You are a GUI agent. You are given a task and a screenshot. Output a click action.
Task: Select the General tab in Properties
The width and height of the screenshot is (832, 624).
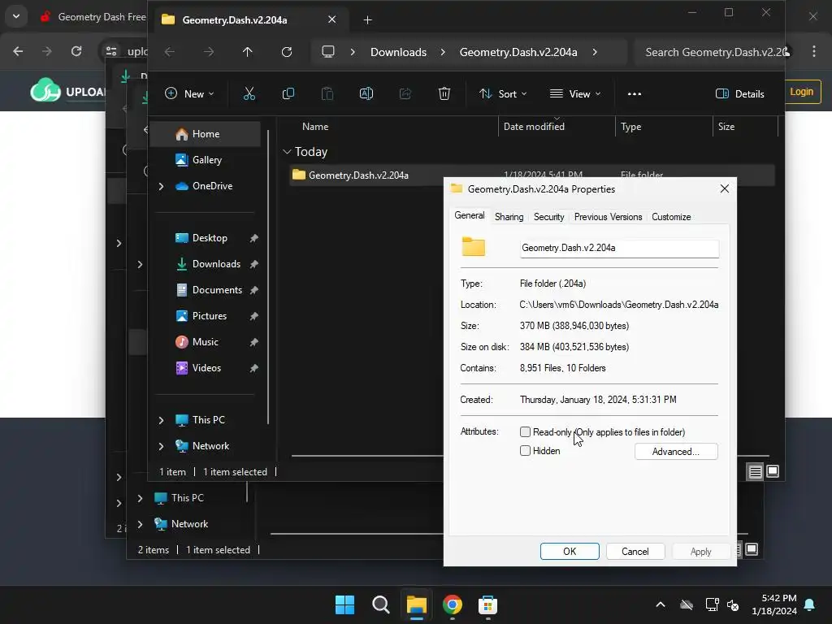coord(470,215)
